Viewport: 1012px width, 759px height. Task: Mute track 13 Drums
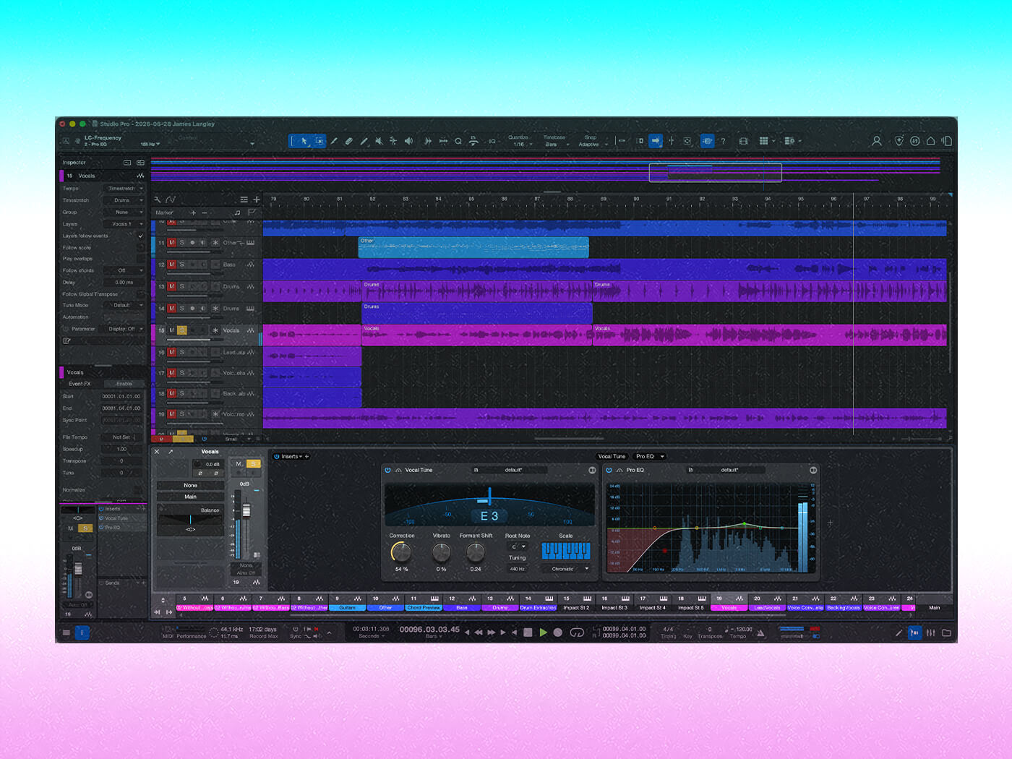[x=171, y=286]
